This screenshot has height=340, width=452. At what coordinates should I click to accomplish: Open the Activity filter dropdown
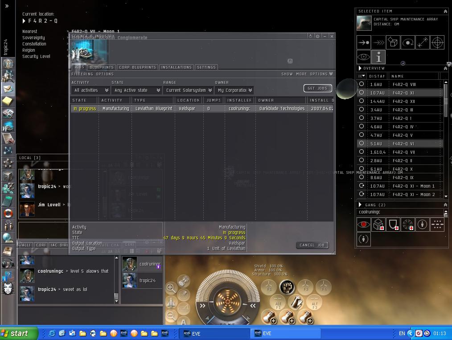pos(90,90)
